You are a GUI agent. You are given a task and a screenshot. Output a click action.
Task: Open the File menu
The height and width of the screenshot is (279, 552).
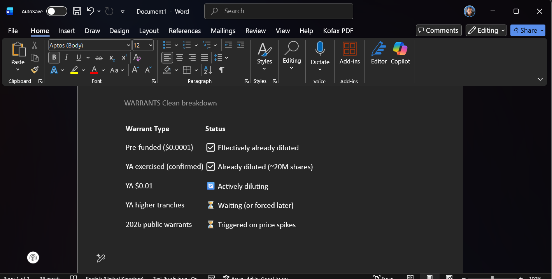click(x=13, y=31)
